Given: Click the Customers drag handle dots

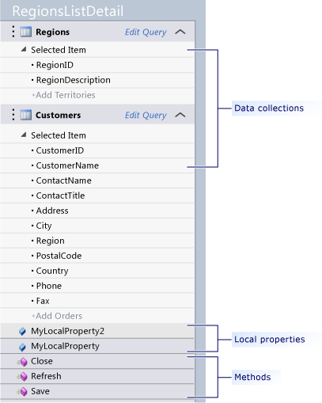Looking at the screenshot, I should 13,115.
